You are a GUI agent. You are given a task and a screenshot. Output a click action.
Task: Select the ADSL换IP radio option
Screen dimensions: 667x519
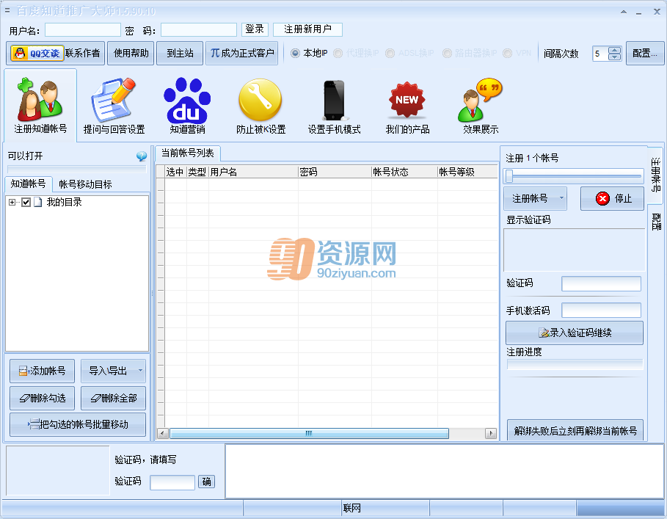tap(390, 53)
